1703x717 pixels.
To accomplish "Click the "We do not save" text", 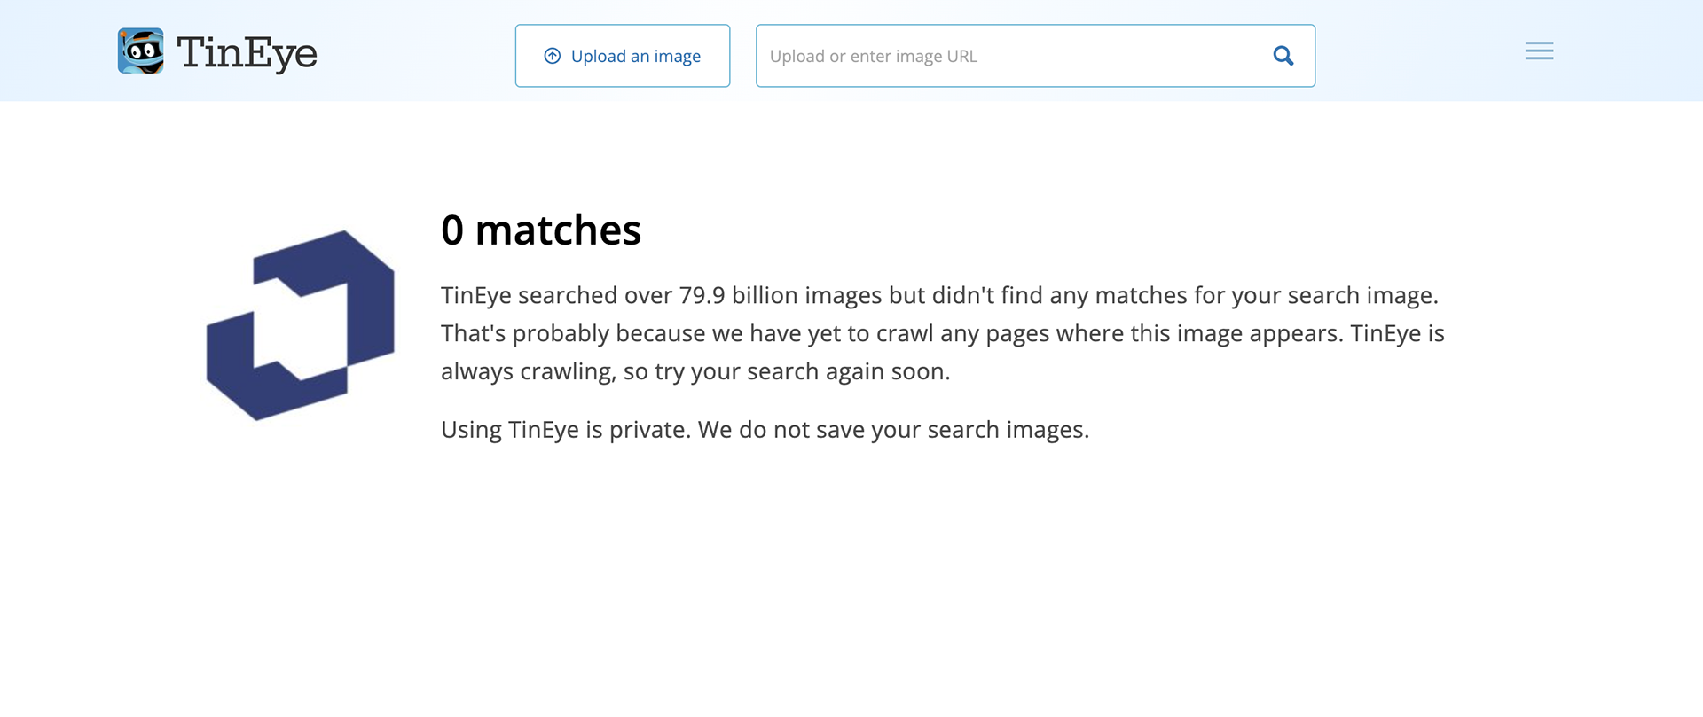I will click(x=782, y=430).
